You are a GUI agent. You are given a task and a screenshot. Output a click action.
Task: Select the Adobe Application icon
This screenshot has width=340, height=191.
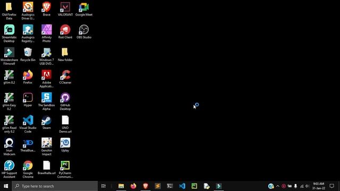46,79
